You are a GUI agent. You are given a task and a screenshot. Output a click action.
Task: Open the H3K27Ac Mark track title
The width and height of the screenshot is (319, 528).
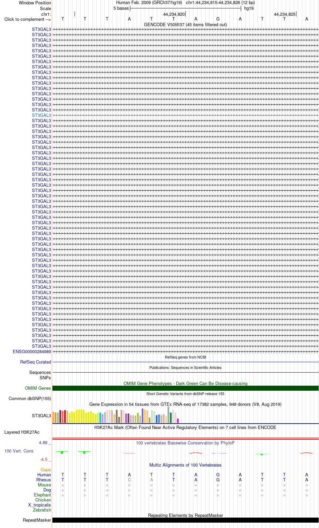point(185,427)
